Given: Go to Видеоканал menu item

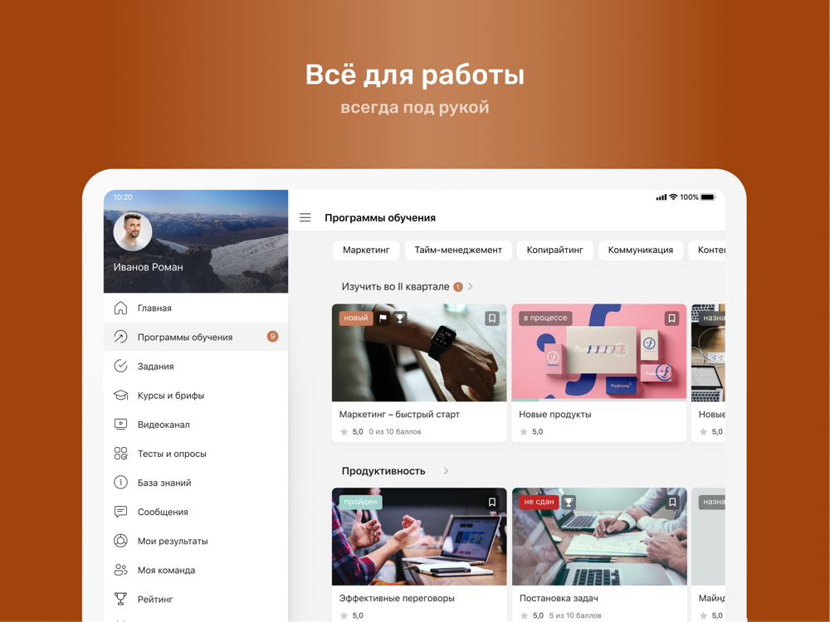Looking at the screenshot, I should (196, 424).
